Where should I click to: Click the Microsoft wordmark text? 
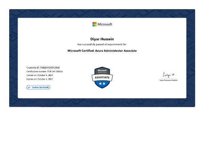coord(105,24)
